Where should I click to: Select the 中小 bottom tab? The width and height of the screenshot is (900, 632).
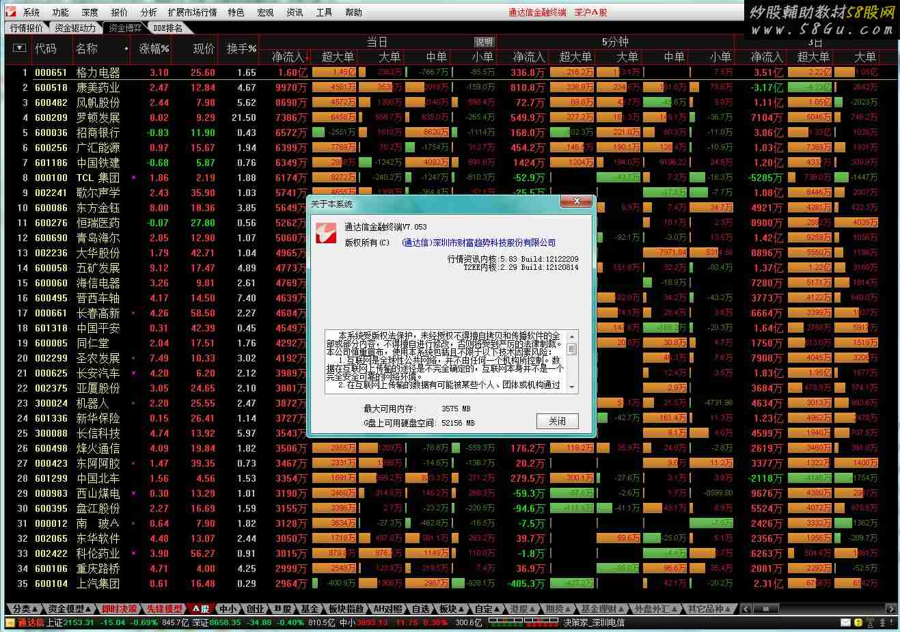pos(228,609)
